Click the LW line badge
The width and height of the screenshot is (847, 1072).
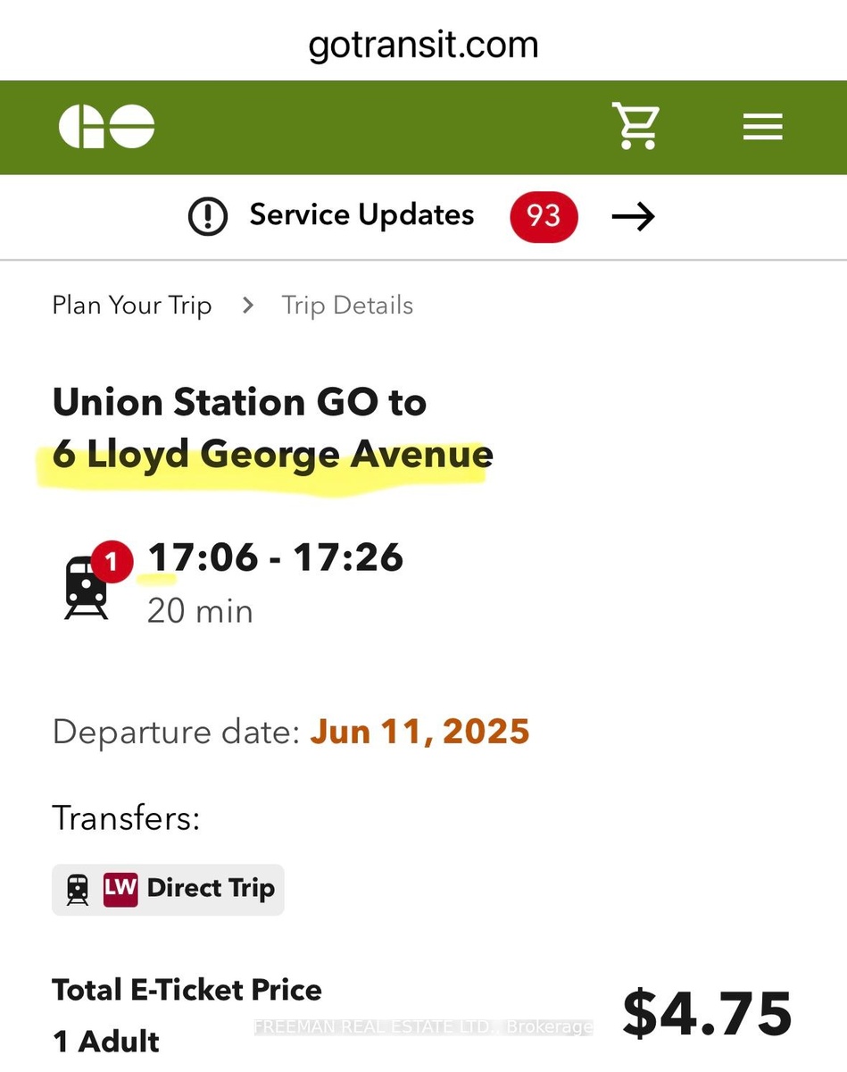120,889
